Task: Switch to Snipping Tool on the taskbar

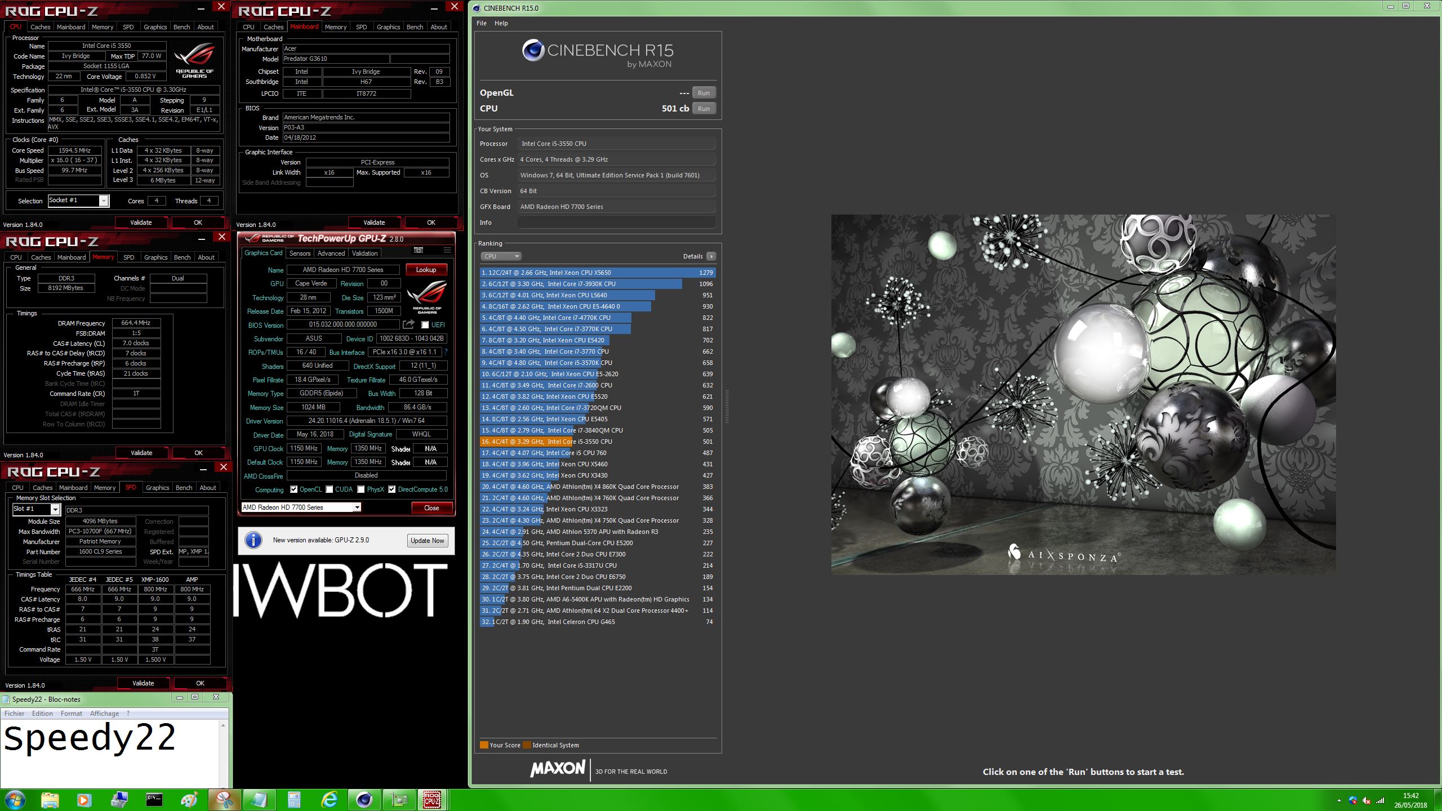Action: click(224, 800)
